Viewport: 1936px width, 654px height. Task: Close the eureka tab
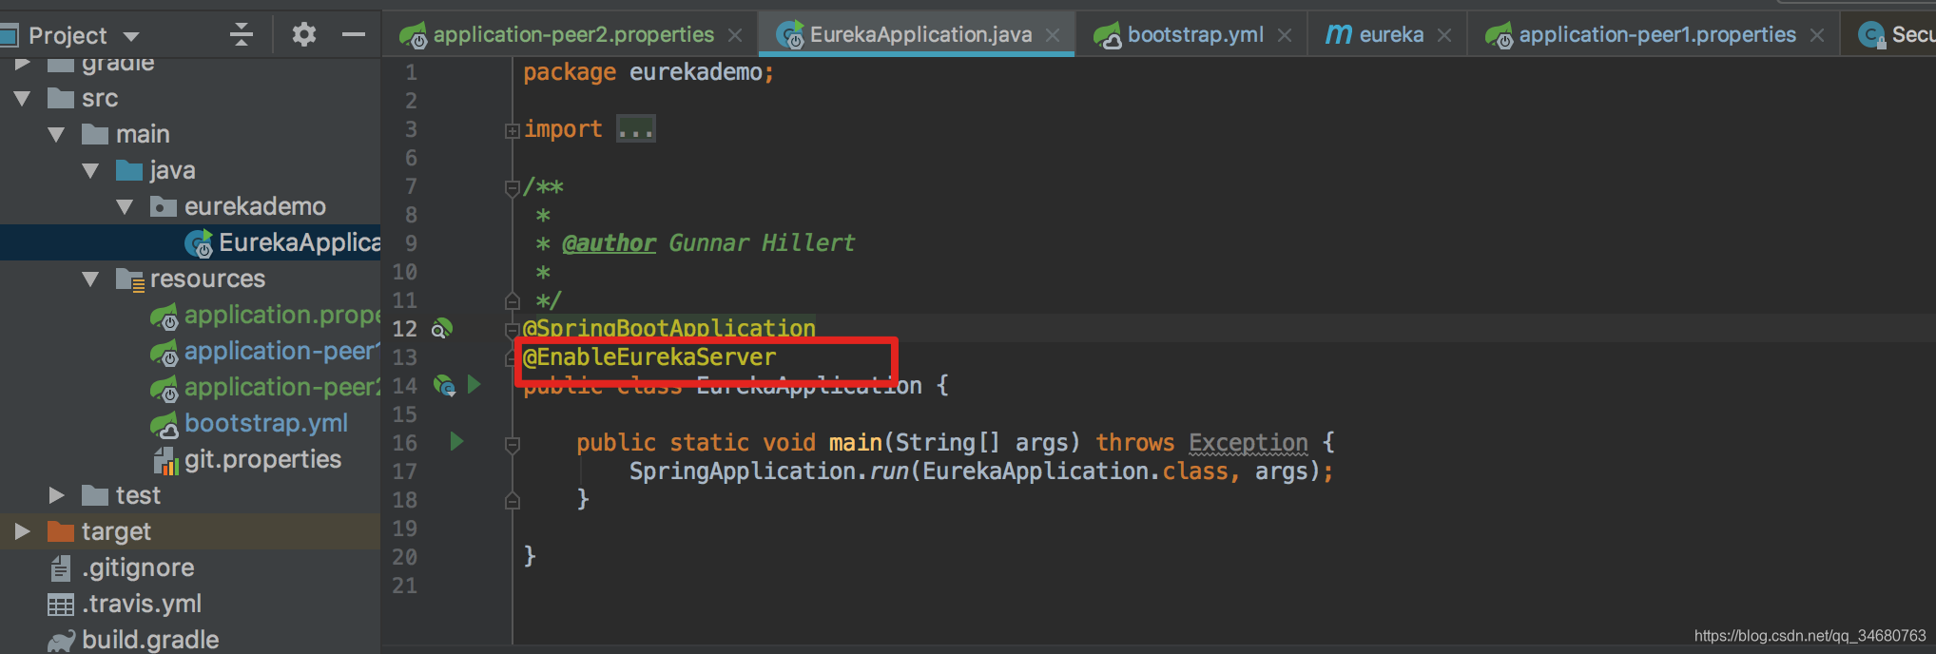coord(1444,35)
